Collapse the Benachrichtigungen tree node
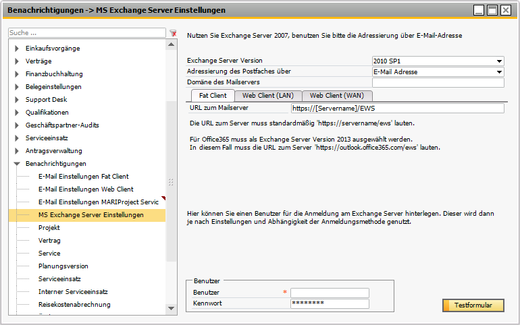520x325 pixels. tap(17, 164)
